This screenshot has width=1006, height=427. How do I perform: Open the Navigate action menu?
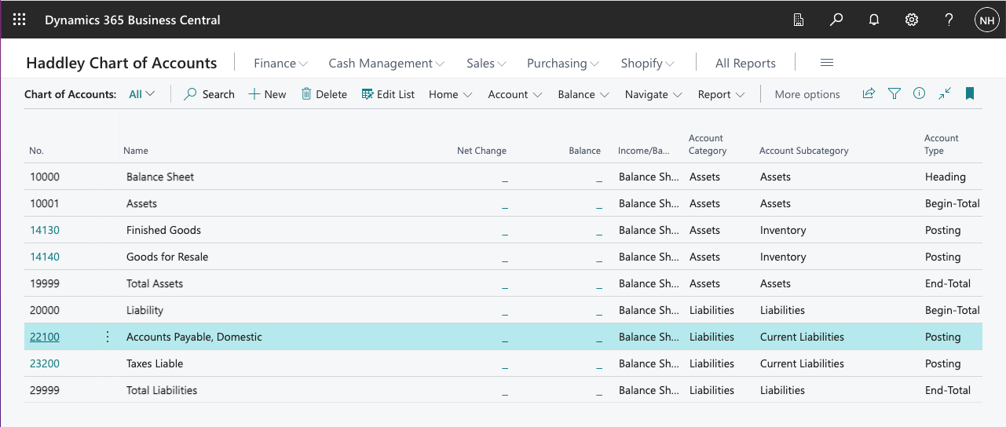(653, 94)
